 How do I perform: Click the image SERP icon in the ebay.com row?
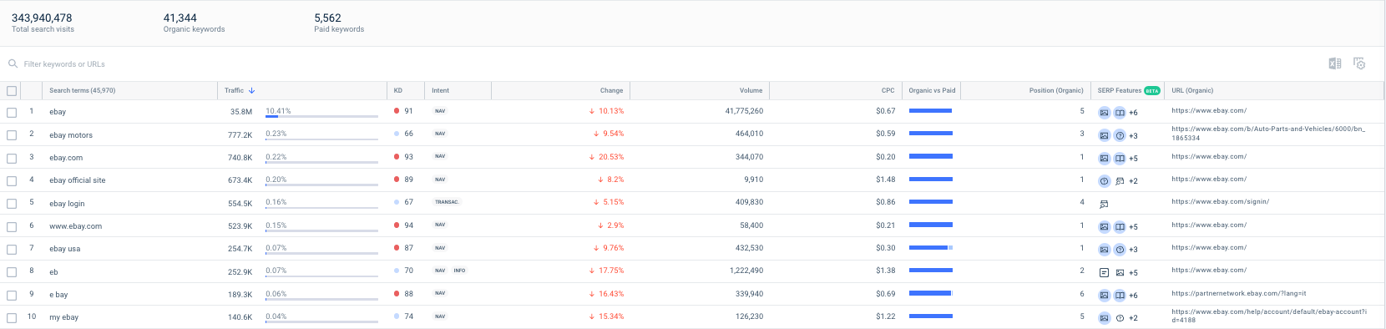pyautogui.click(x=1104, y=158)
